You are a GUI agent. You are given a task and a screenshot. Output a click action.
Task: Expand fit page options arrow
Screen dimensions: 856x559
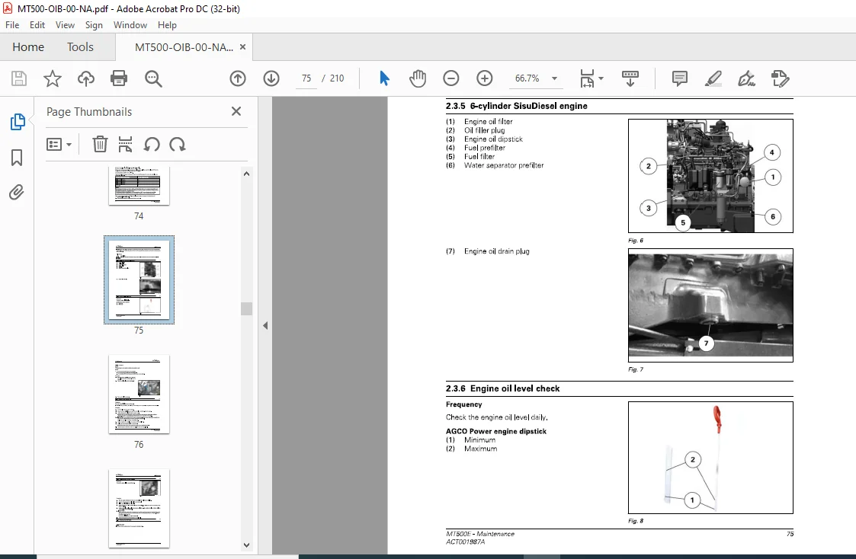tap(601, 78)
